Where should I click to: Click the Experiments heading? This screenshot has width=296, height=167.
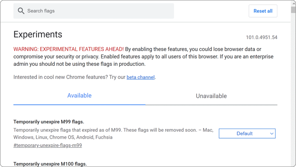coord(38,34)
